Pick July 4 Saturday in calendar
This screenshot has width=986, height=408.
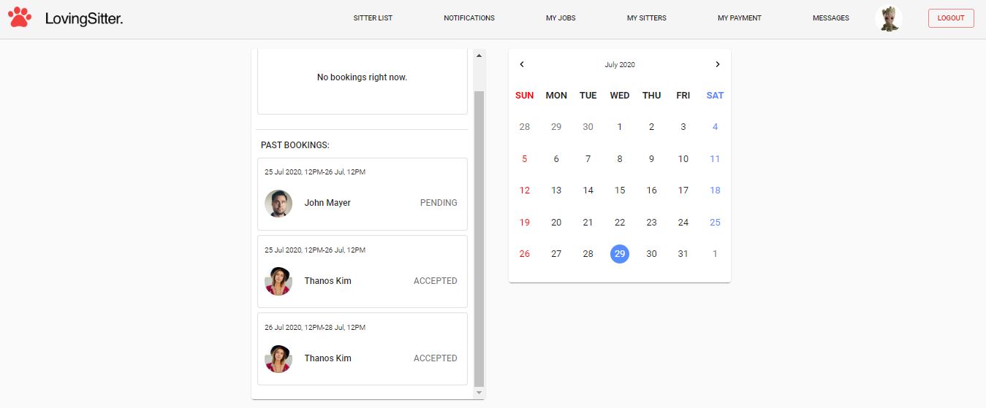pos(715,127)
